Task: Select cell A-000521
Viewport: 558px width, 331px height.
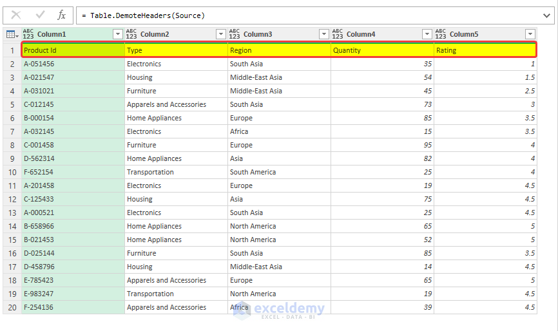Action: 73,213
